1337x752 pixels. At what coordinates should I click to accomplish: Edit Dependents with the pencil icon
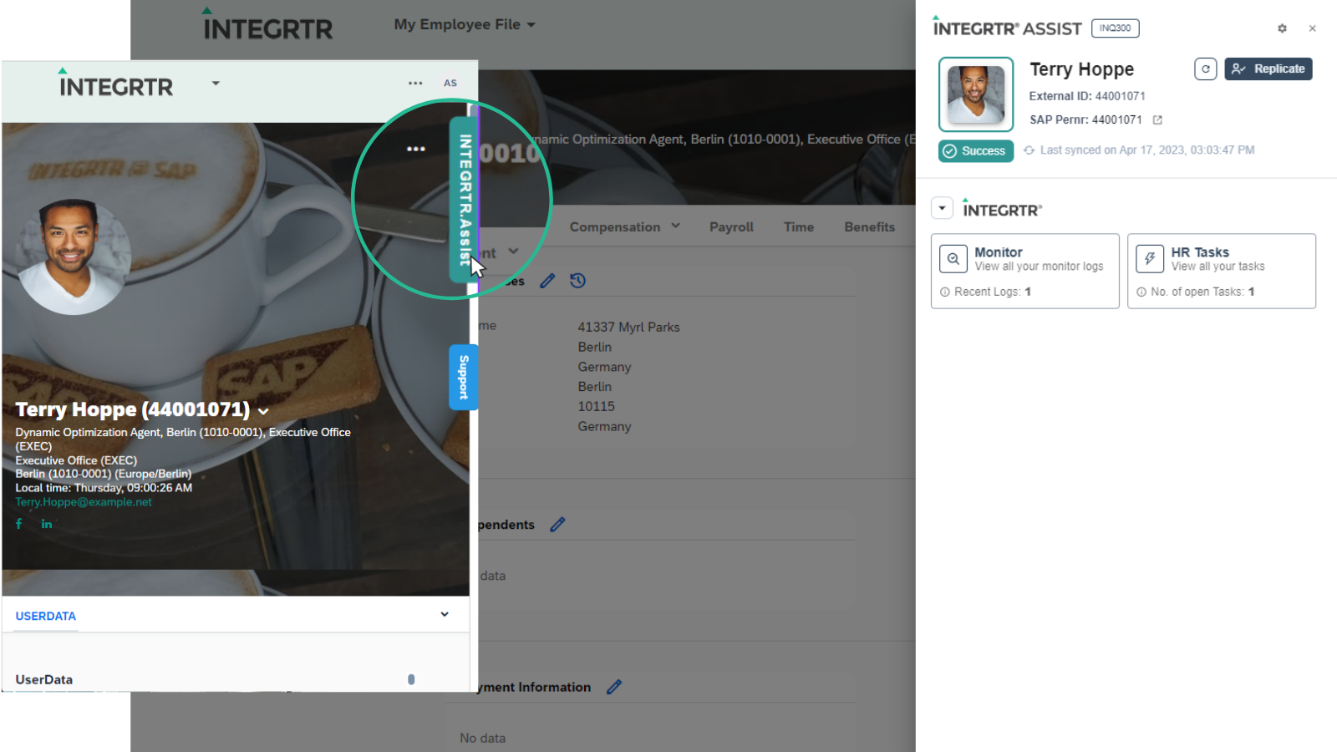[x=557, y=525]
